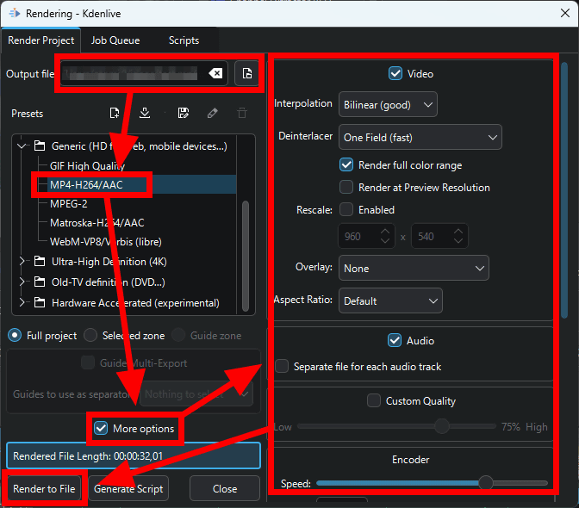Click the Generate Script button
This screenshot has height=508, width=579.
pos(129,489)
